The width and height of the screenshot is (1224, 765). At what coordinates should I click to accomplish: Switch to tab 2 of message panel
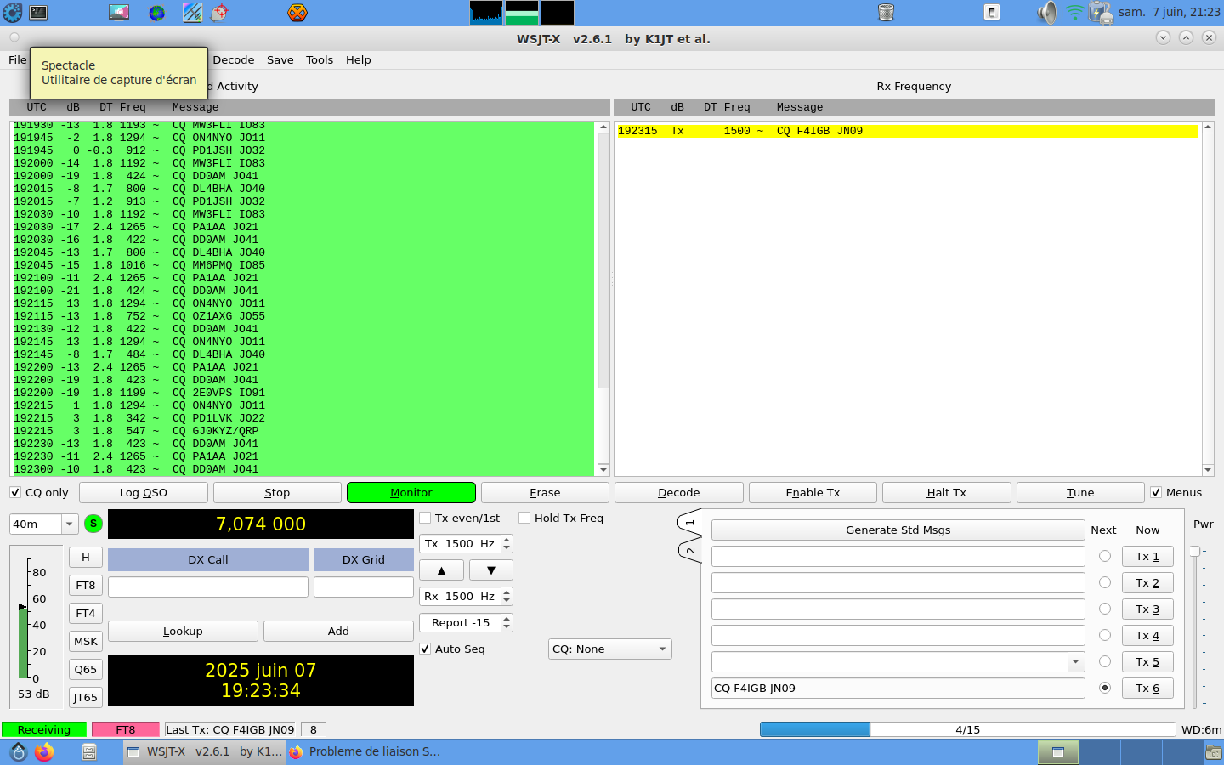pyautogui.click(x=690, y=551)
